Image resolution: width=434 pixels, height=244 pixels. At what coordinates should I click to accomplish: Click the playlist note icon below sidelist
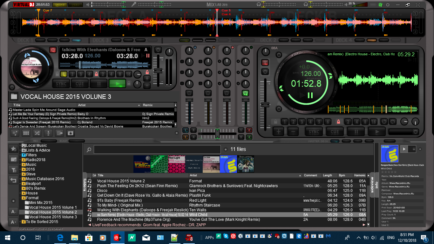click(15, 133)
